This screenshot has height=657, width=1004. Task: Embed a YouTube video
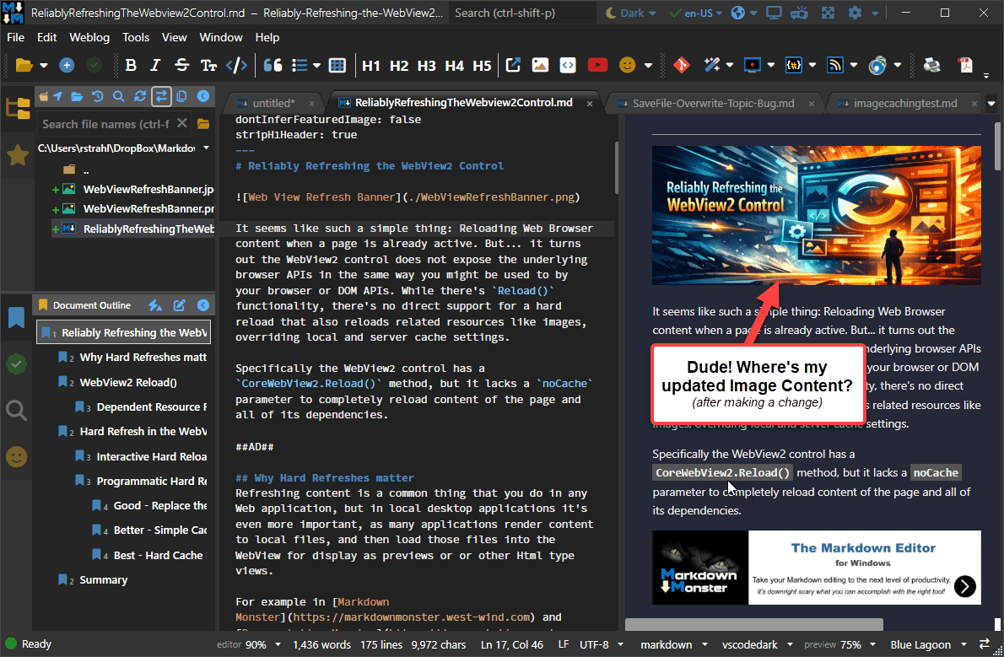point(597,65)
